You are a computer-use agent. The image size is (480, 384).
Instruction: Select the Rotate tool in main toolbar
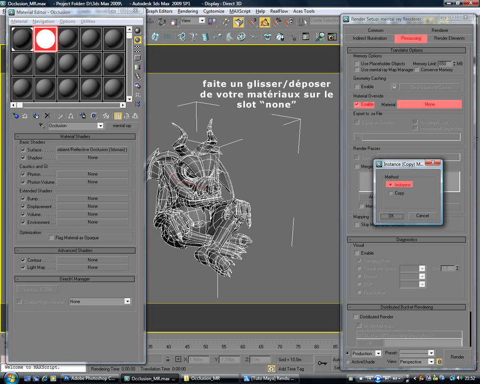(x=162, y=22)
